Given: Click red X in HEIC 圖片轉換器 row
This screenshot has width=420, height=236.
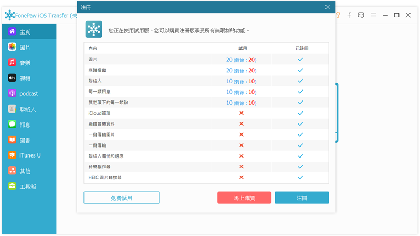Looking at the screenshot, I should (x=241, y=177).
